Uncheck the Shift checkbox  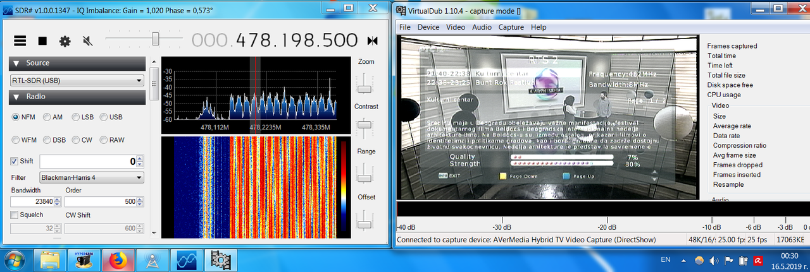15,161
